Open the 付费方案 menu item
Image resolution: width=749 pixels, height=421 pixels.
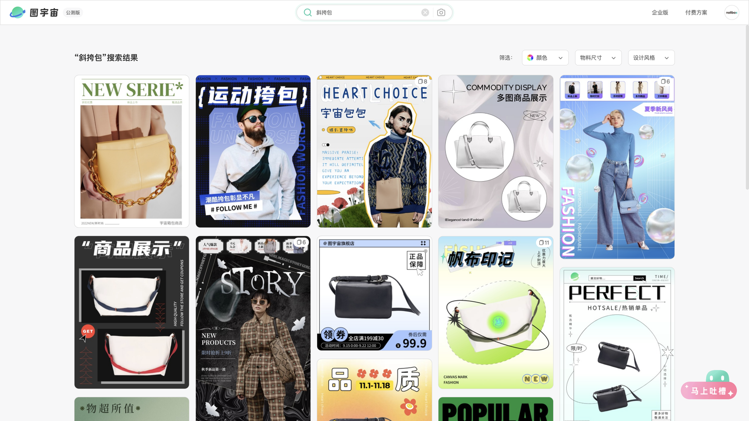click(696, 12)
